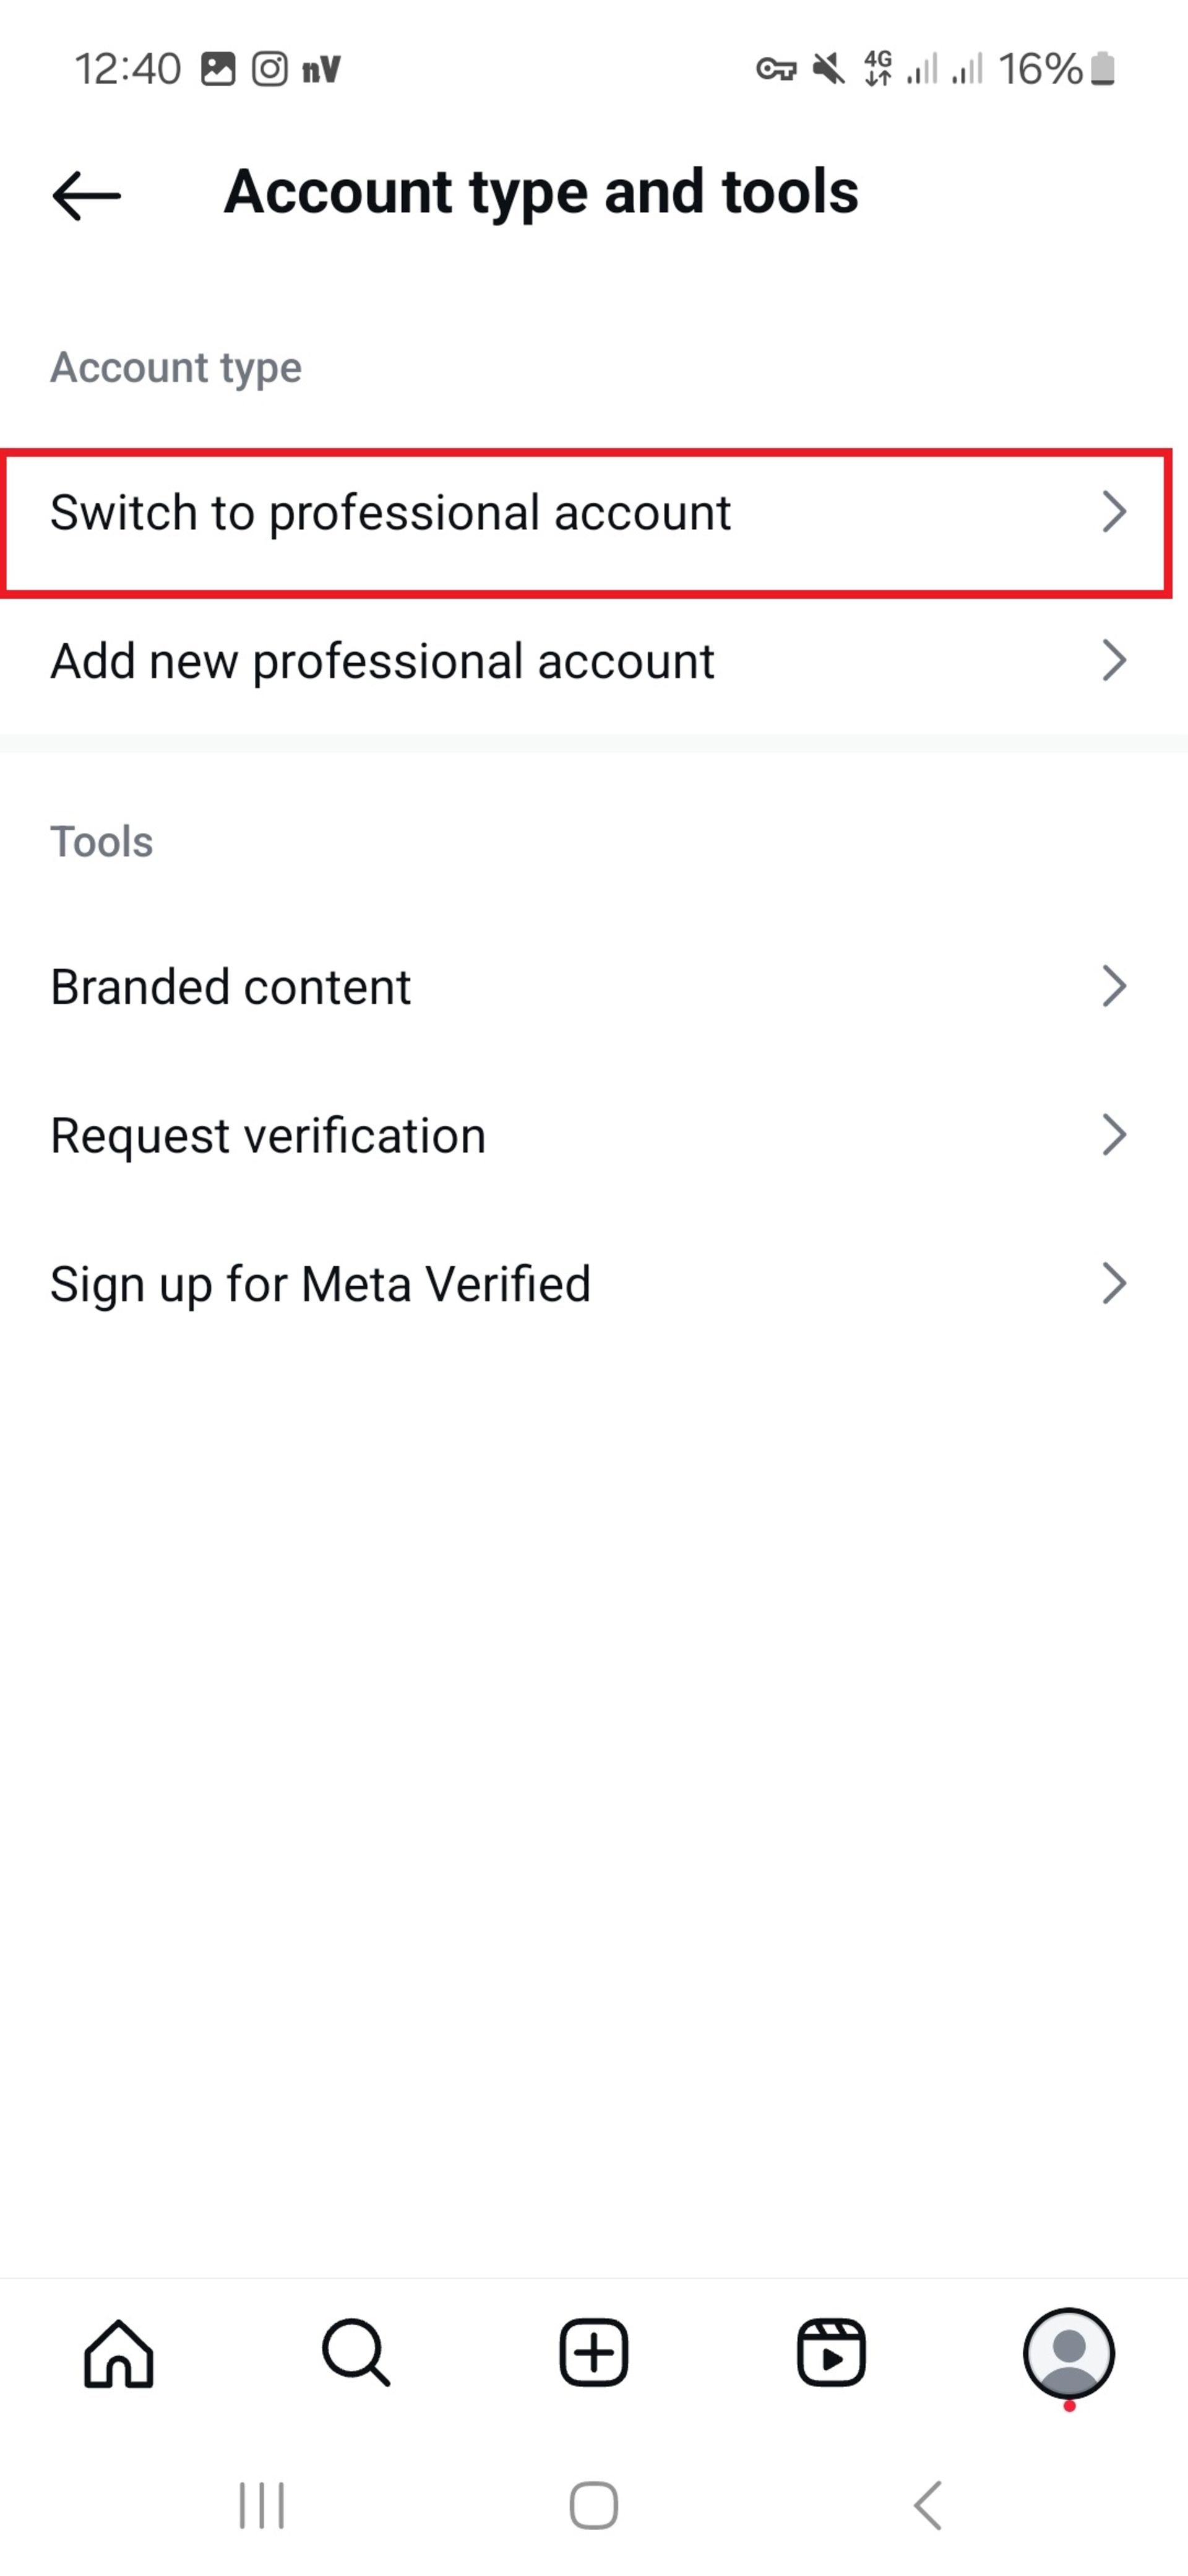The height and width of the screenshot is (2576, 1188).
Task: Open the profile avatar icon
Action: (x=1068, y=2352)
